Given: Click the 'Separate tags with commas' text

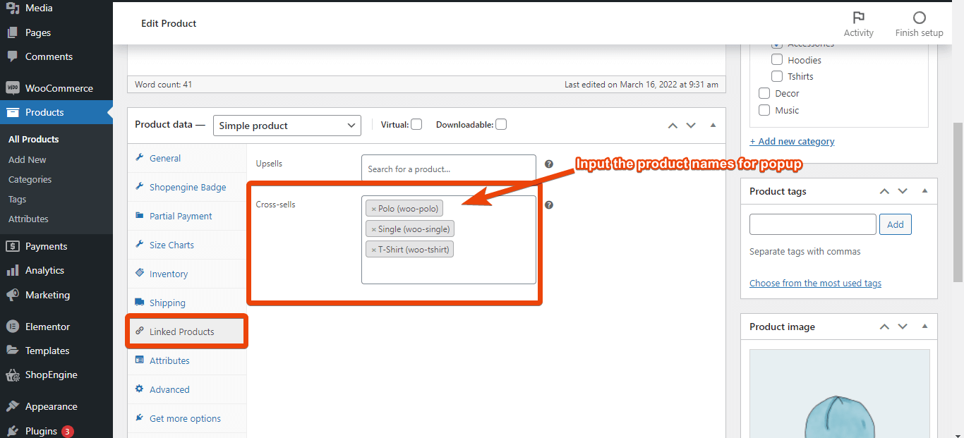Looking at the screenshot, I should [805, 251].
